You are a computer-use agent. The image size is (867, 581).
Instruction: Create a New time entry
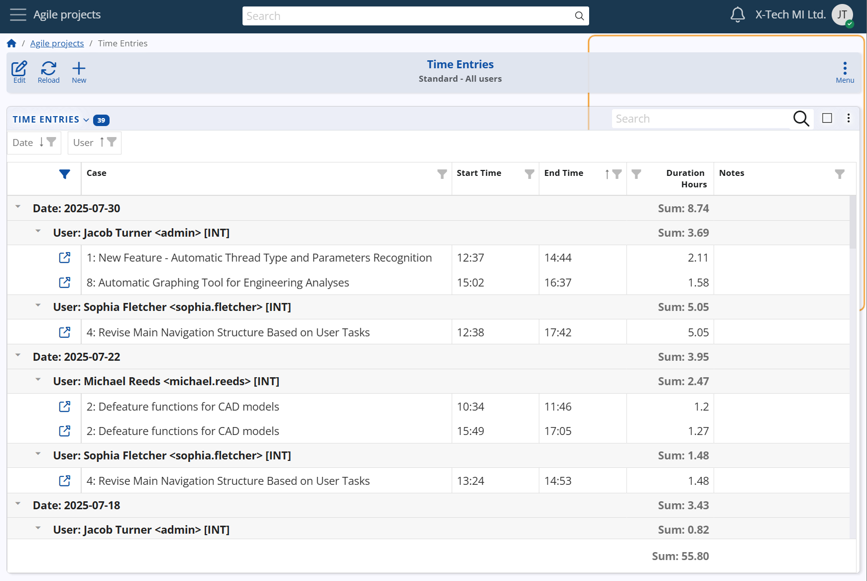79,72
